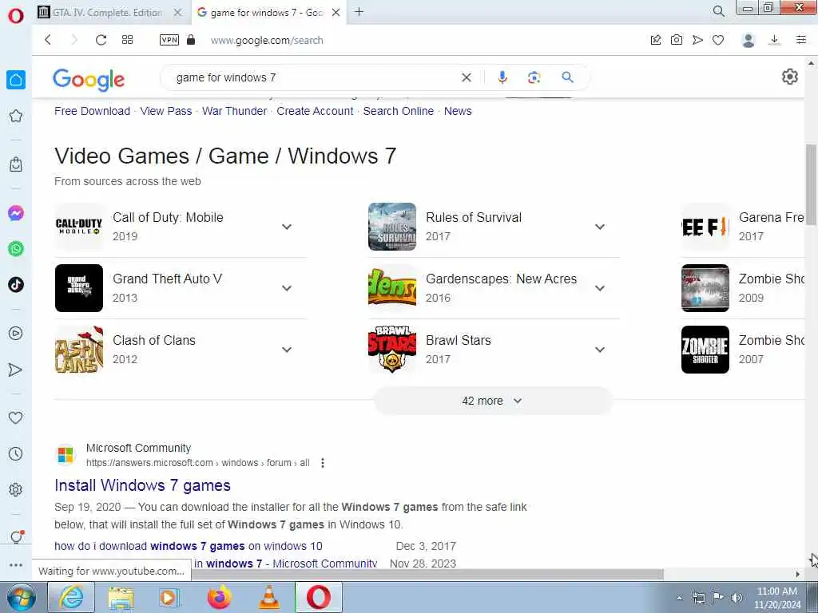Click the Google logo

[89, 79]
